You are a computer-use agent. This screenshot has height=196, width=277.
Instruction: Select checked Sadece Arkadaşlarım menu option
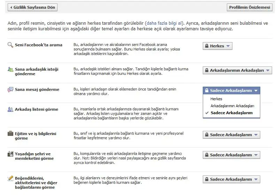point(231,113)
